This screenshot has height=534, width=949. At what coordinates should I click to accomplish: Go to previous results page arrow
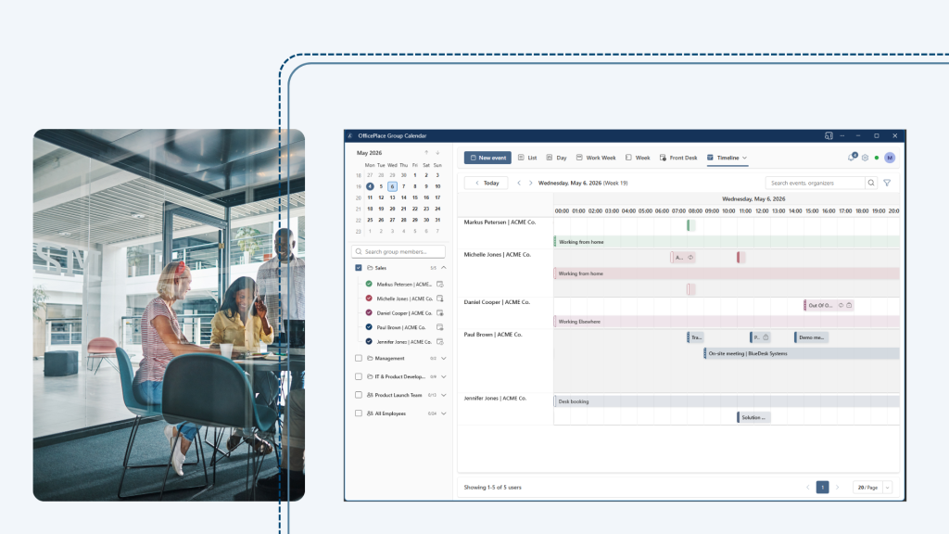pyautogui.click(x=807, y=488)
